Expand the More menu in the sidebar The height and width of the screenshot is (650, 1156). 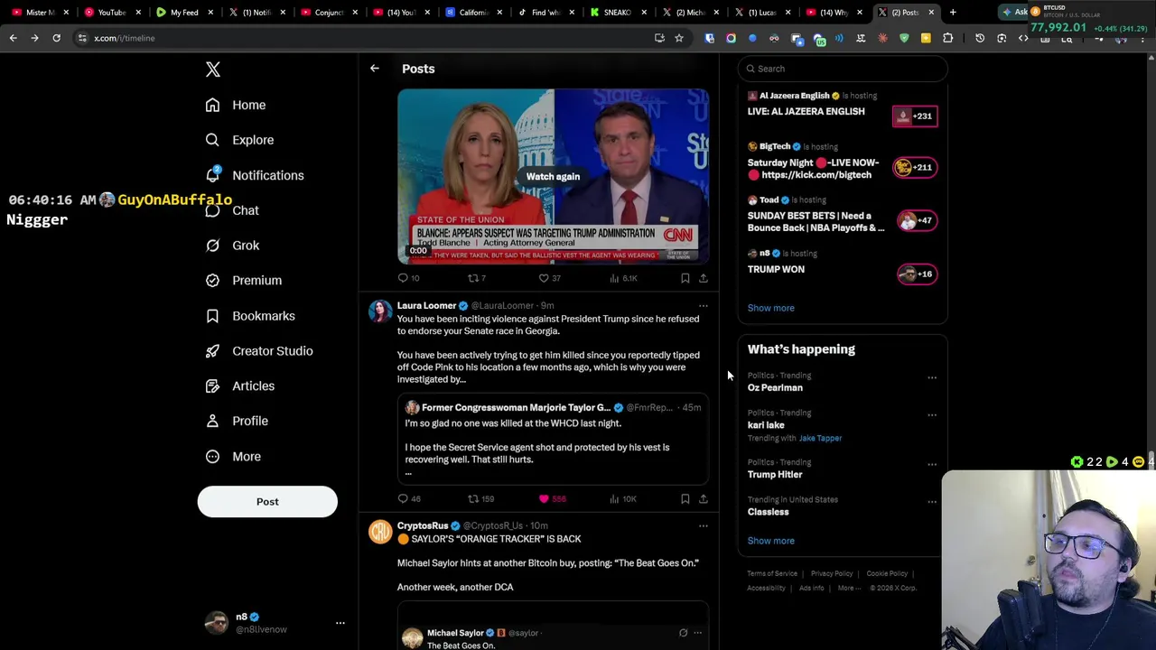[x=233, y=457]
